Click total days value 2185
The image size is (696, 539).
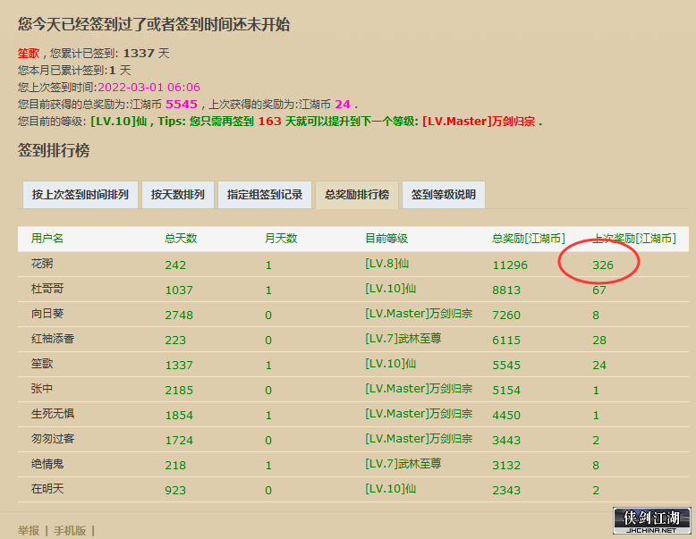pyautogui.click(x=179, y=391)
